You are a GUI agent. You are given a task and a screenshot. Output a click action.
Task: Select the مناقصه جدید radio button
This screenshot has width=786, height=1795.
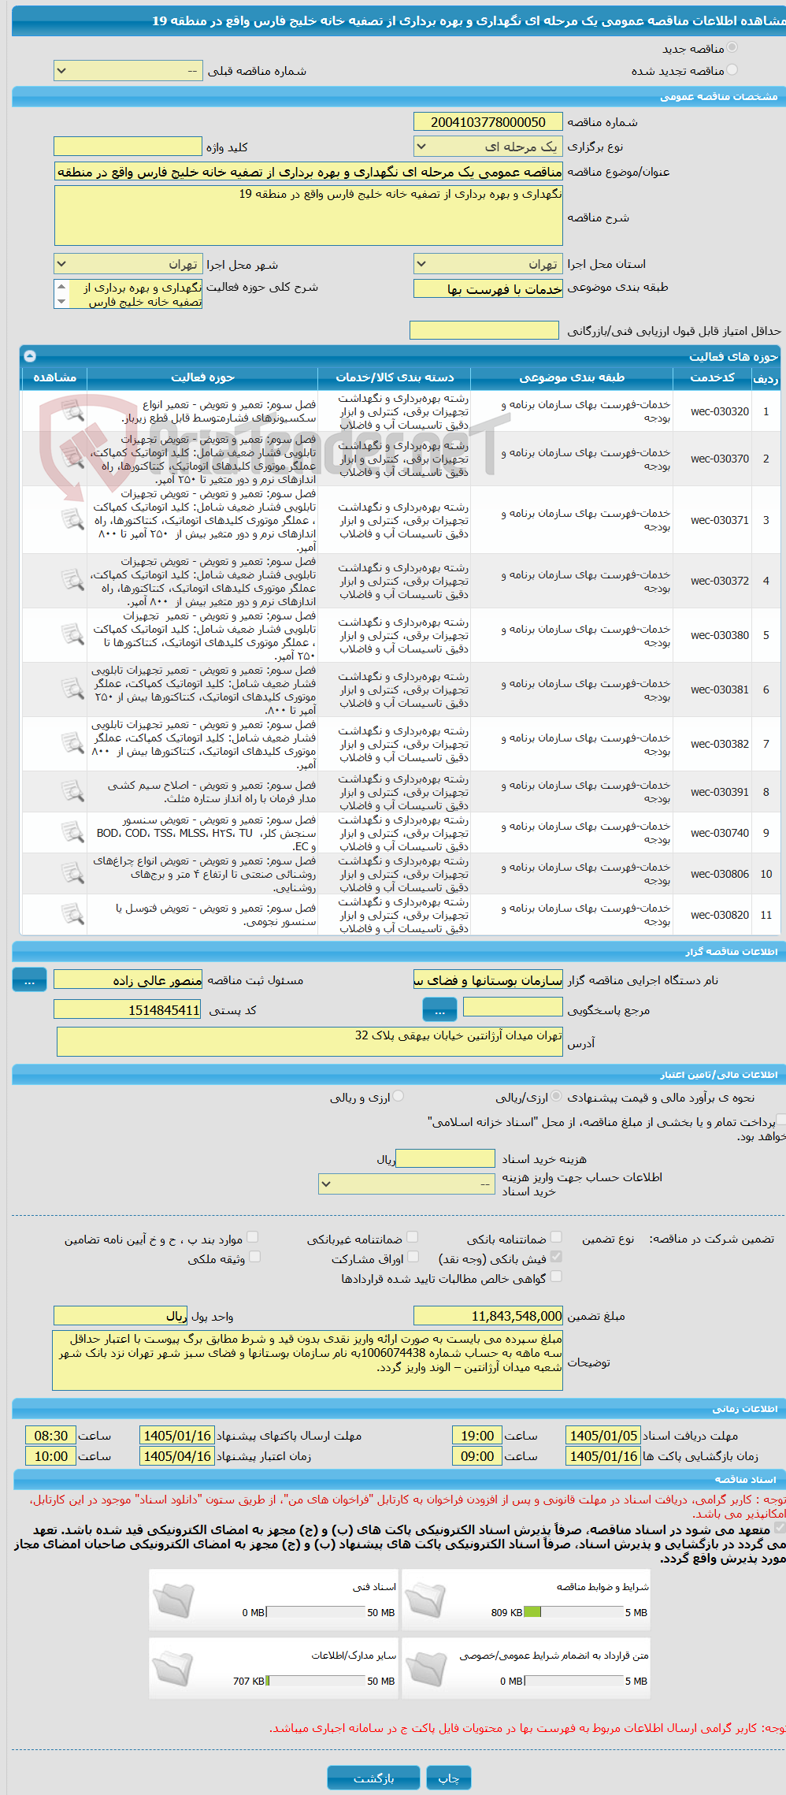(x=732, y=48)
